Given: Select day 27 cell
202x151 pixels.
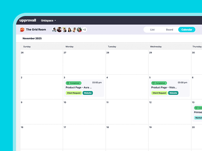Looking at the screenshot, I should pos(84,62).
